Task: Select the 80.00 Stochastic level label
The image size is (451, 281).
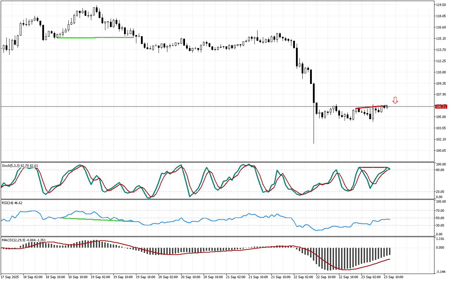Action: (440, 170)
